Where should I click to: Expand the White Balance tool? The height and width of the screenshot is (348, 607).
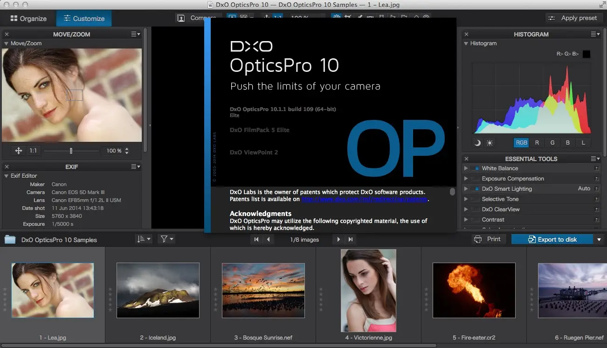tap(466, 168)
